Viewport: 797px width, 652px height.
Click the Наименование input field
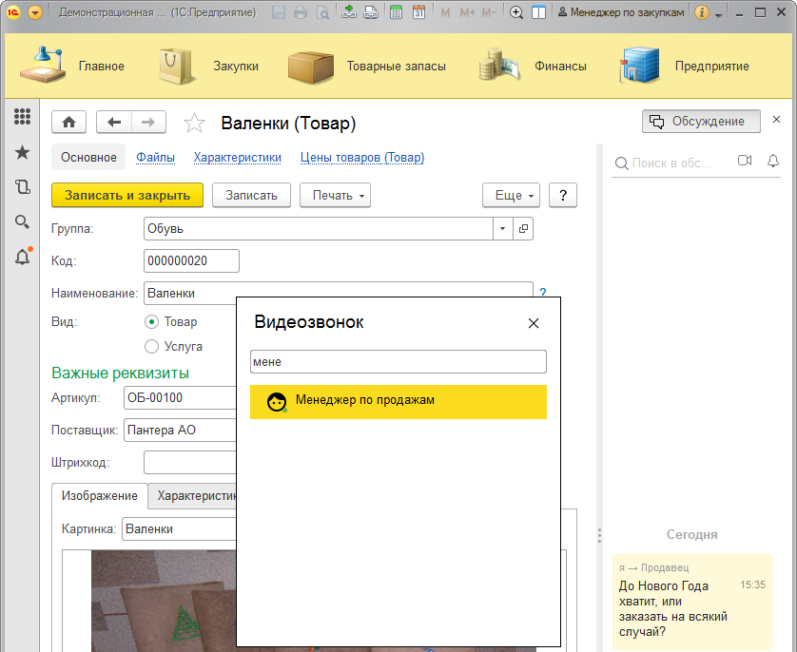tap(338, 293)
